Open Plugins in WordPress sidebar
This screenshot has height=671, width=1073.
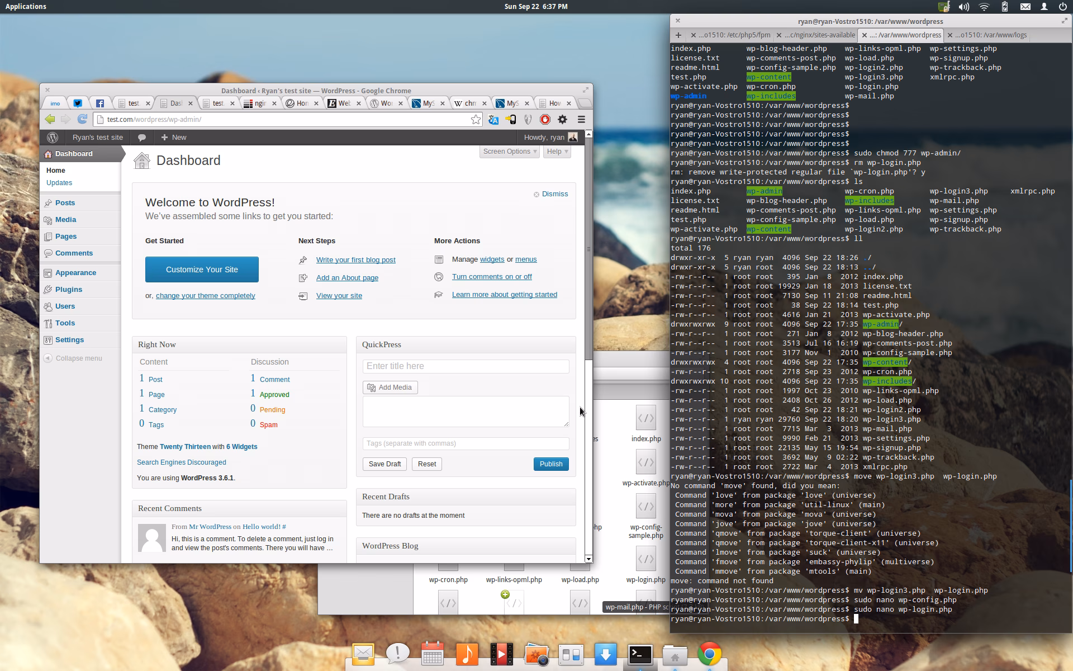(69, 290)
